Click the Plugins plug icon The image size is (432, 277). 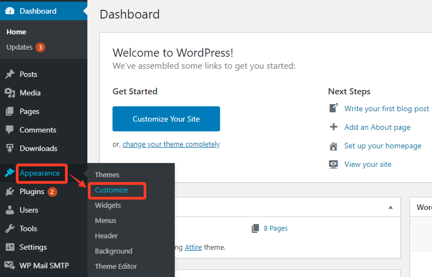pos(10,192)
